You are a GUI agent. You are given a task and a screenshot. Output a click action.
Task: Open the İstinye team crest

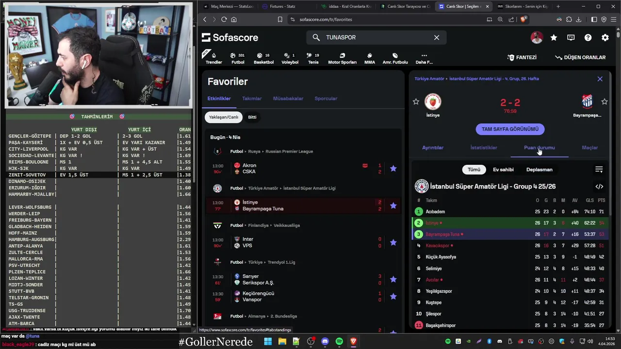click(433, 102)
